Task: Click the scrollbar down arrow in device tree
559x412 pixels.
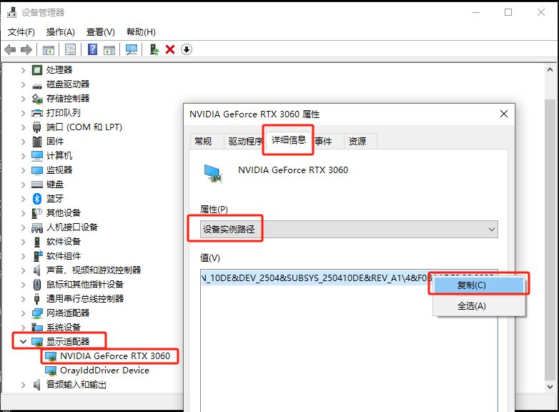Action: [550, 387]
